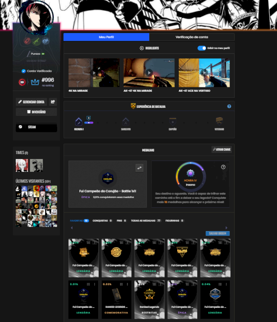Click the Honra IV gear emblem
This screenshot has width=277, height=322.
pos(190,173)
